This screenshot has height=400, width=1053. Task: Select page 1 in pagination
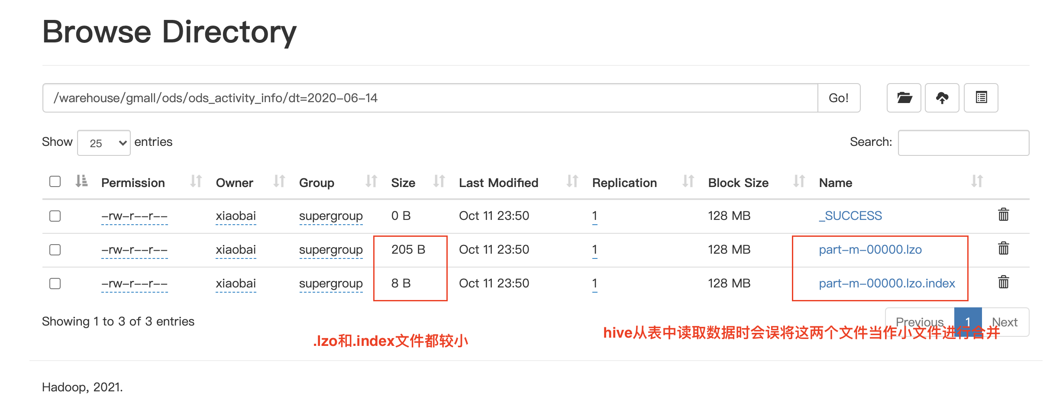968,322
